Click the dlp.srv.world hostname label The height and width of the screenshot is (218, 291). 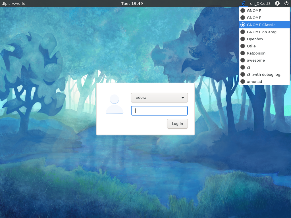[x=13, y=3]
